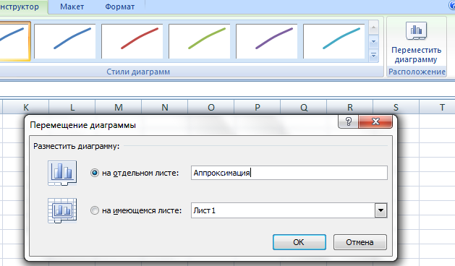The height and width of the screenshot is (266, 455).
Task: Select the teal line chart style
Action: point(334,41)
